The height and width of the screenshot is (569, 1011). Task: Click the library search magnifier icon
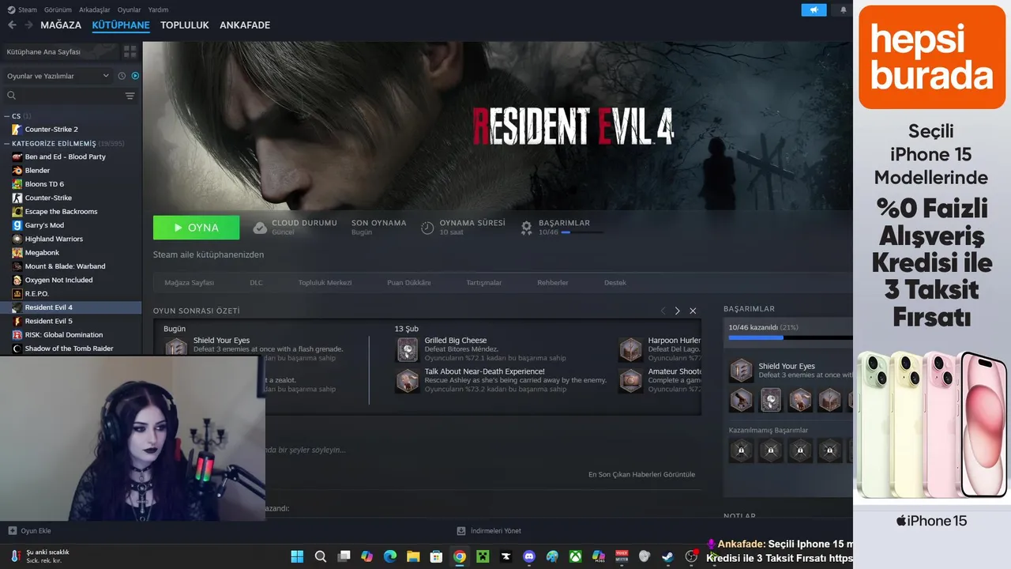(12, 96)
